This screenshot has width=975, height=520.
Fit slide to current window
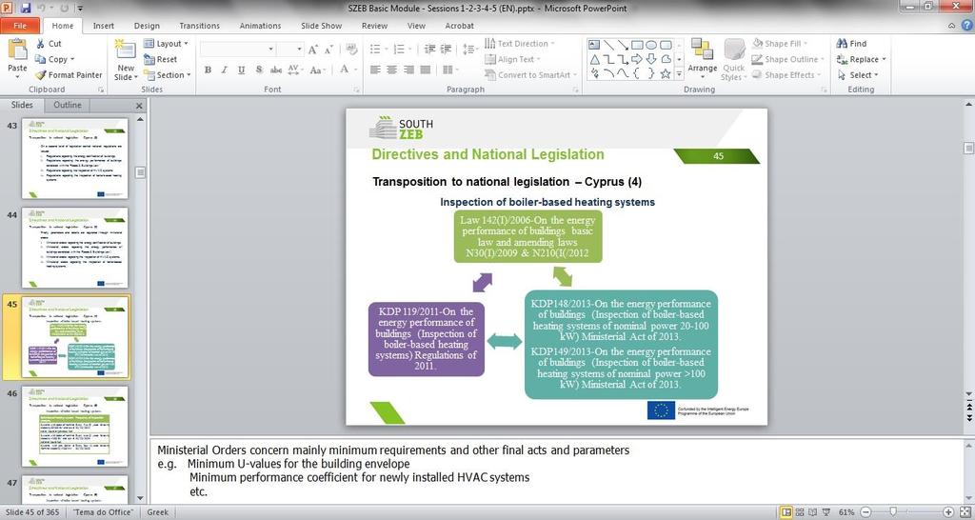tap(965, 512)
